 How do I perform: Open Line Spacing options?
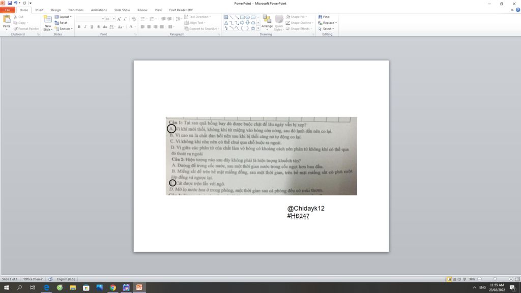[x=179, y=19]
